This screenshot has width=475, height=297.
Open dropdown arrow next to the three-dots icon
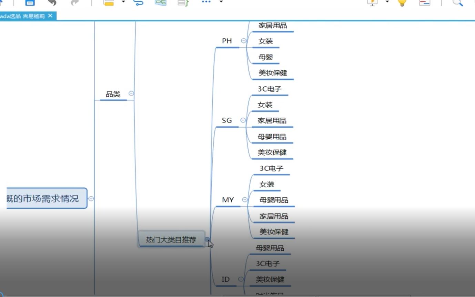(221, 2)
